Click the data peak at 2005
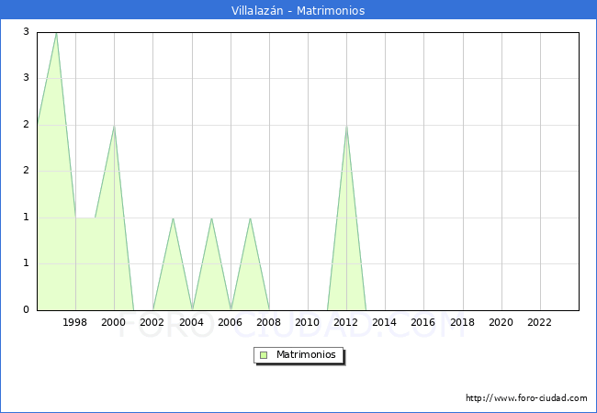This screenshot has width=597, height=413. 211,218
